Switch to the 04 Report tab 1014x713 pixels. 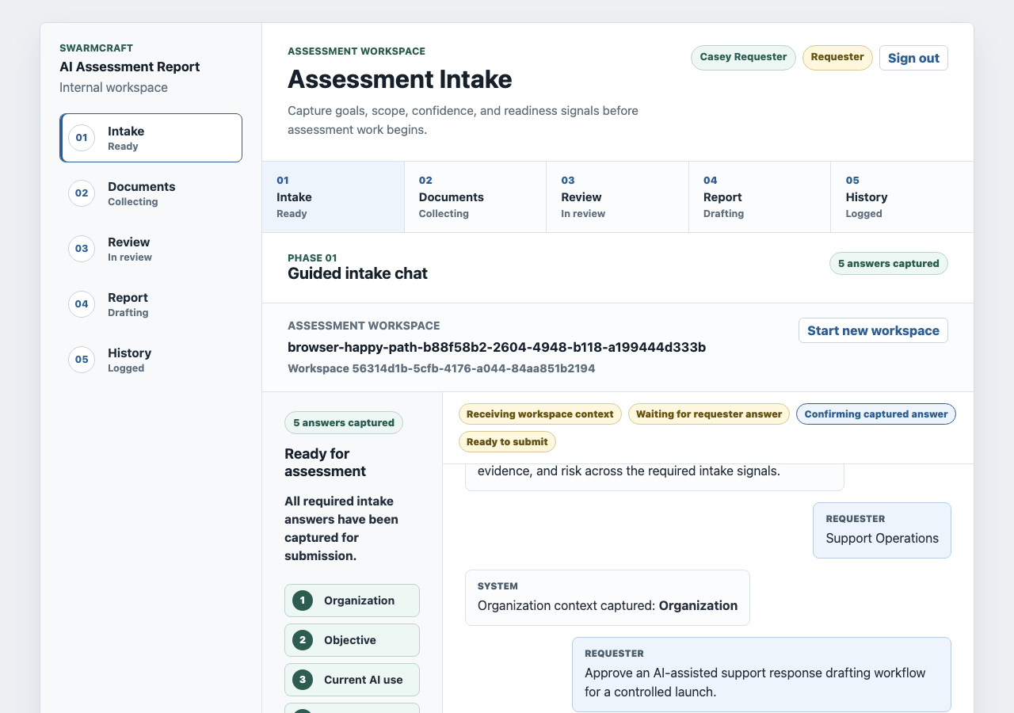[x=760, y=197]
